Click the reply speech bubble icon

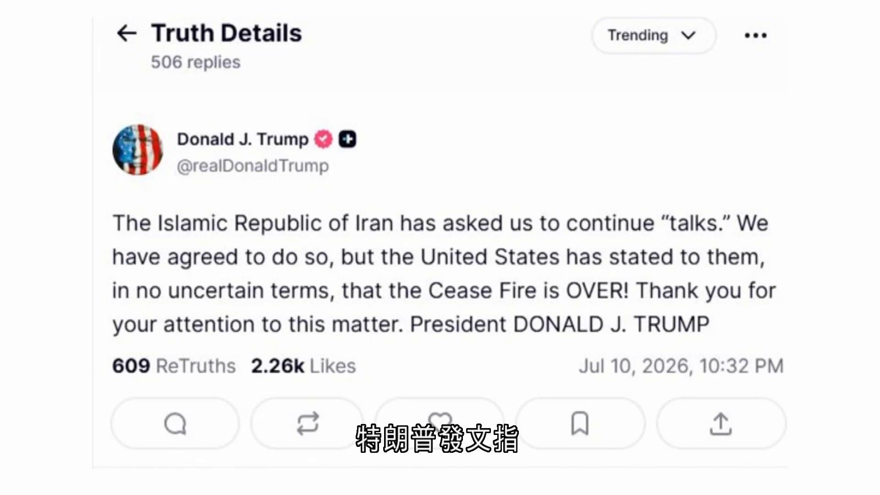[x=175, y=423]
